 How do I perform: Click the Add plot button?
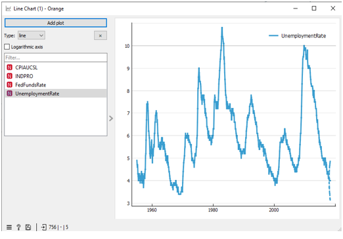pyautogui.click(x=56, y=23)
